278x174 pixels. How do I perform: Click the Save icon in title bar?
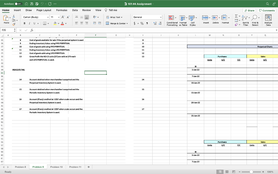coord(32,4)
